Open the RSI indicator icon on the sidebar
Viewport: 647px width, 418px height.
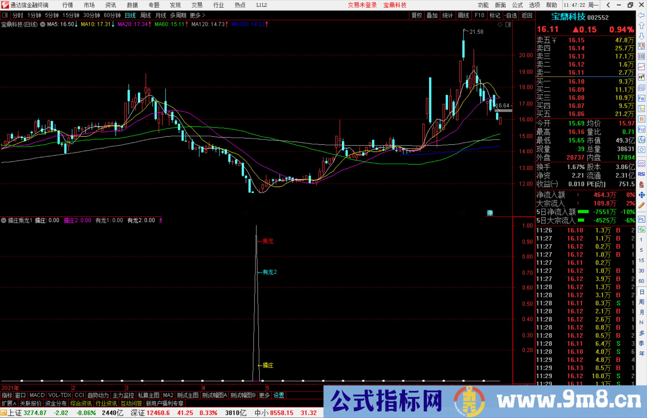coord(641,174)
